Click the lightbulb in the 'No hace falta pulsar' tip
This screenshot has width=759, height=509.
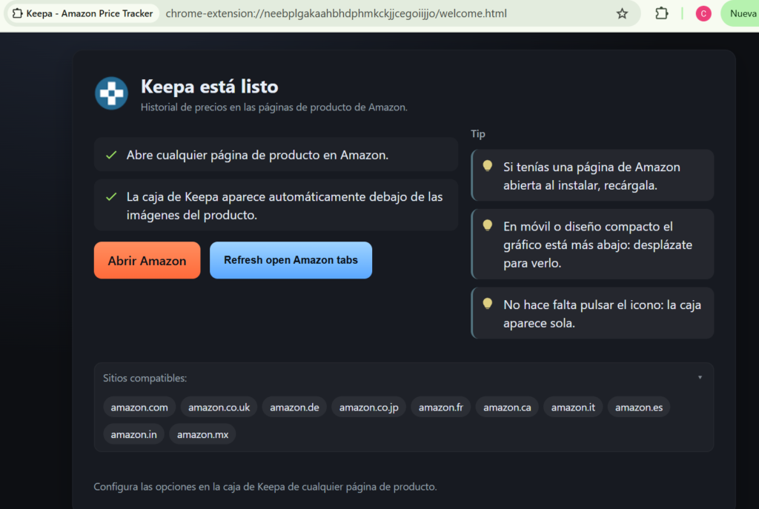point(488,304)
